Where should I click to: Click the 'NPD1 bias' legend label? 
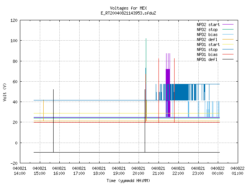(207, 54)
